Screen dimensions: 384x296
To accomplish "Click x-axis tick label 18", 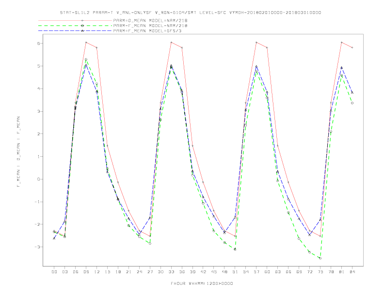I will 118,272.
